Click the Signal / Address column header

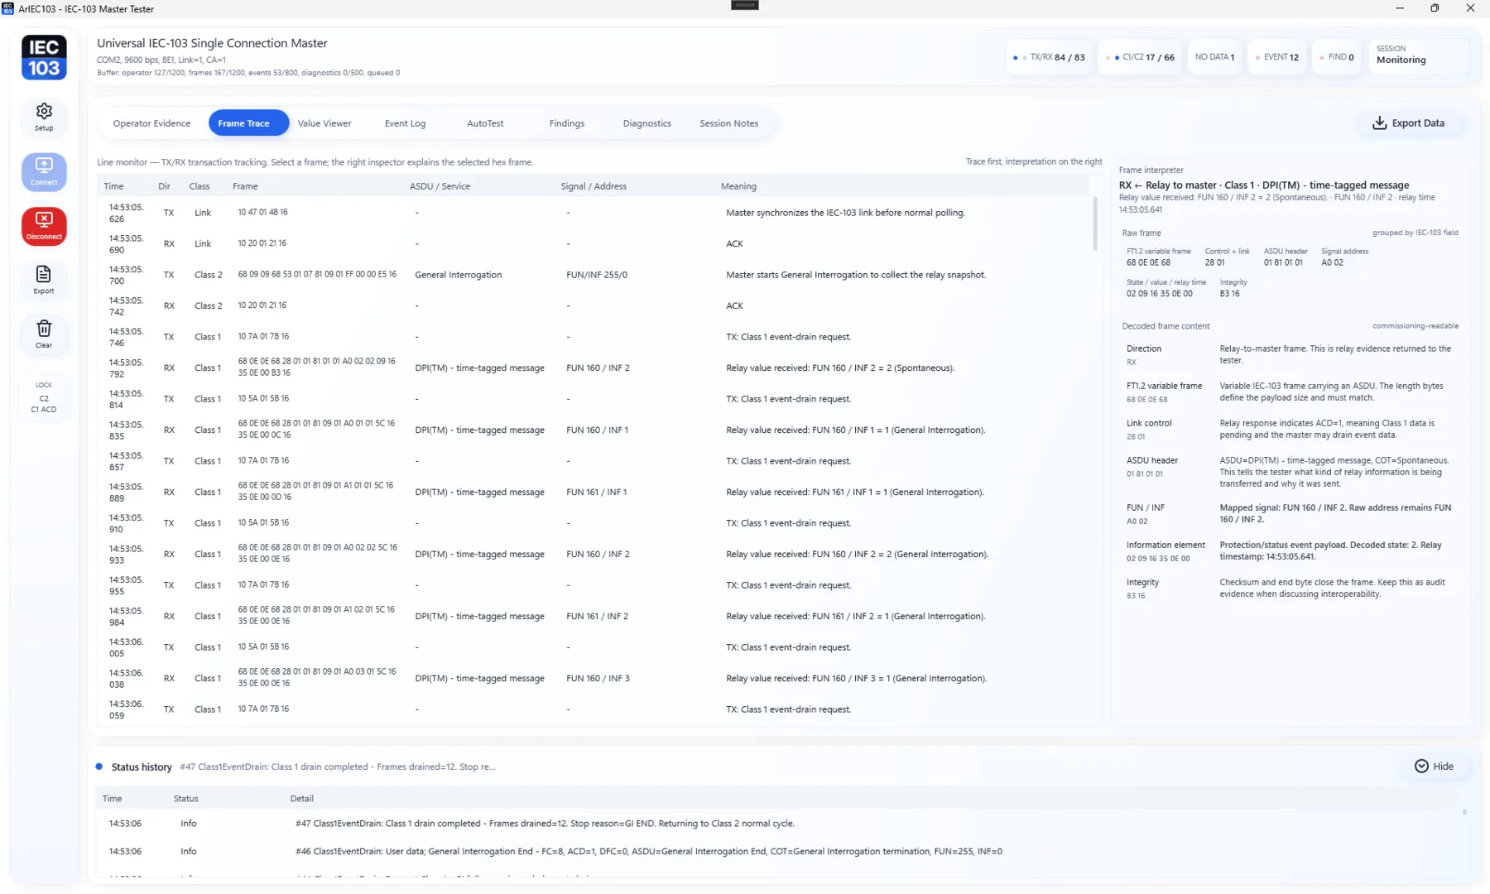tap(594, 186)
